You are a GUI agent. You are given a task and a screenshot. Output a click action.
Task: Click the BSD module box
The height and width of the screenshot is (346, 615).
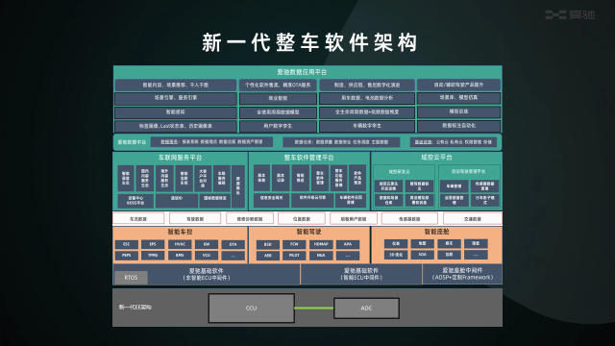(x=268, y=244)
